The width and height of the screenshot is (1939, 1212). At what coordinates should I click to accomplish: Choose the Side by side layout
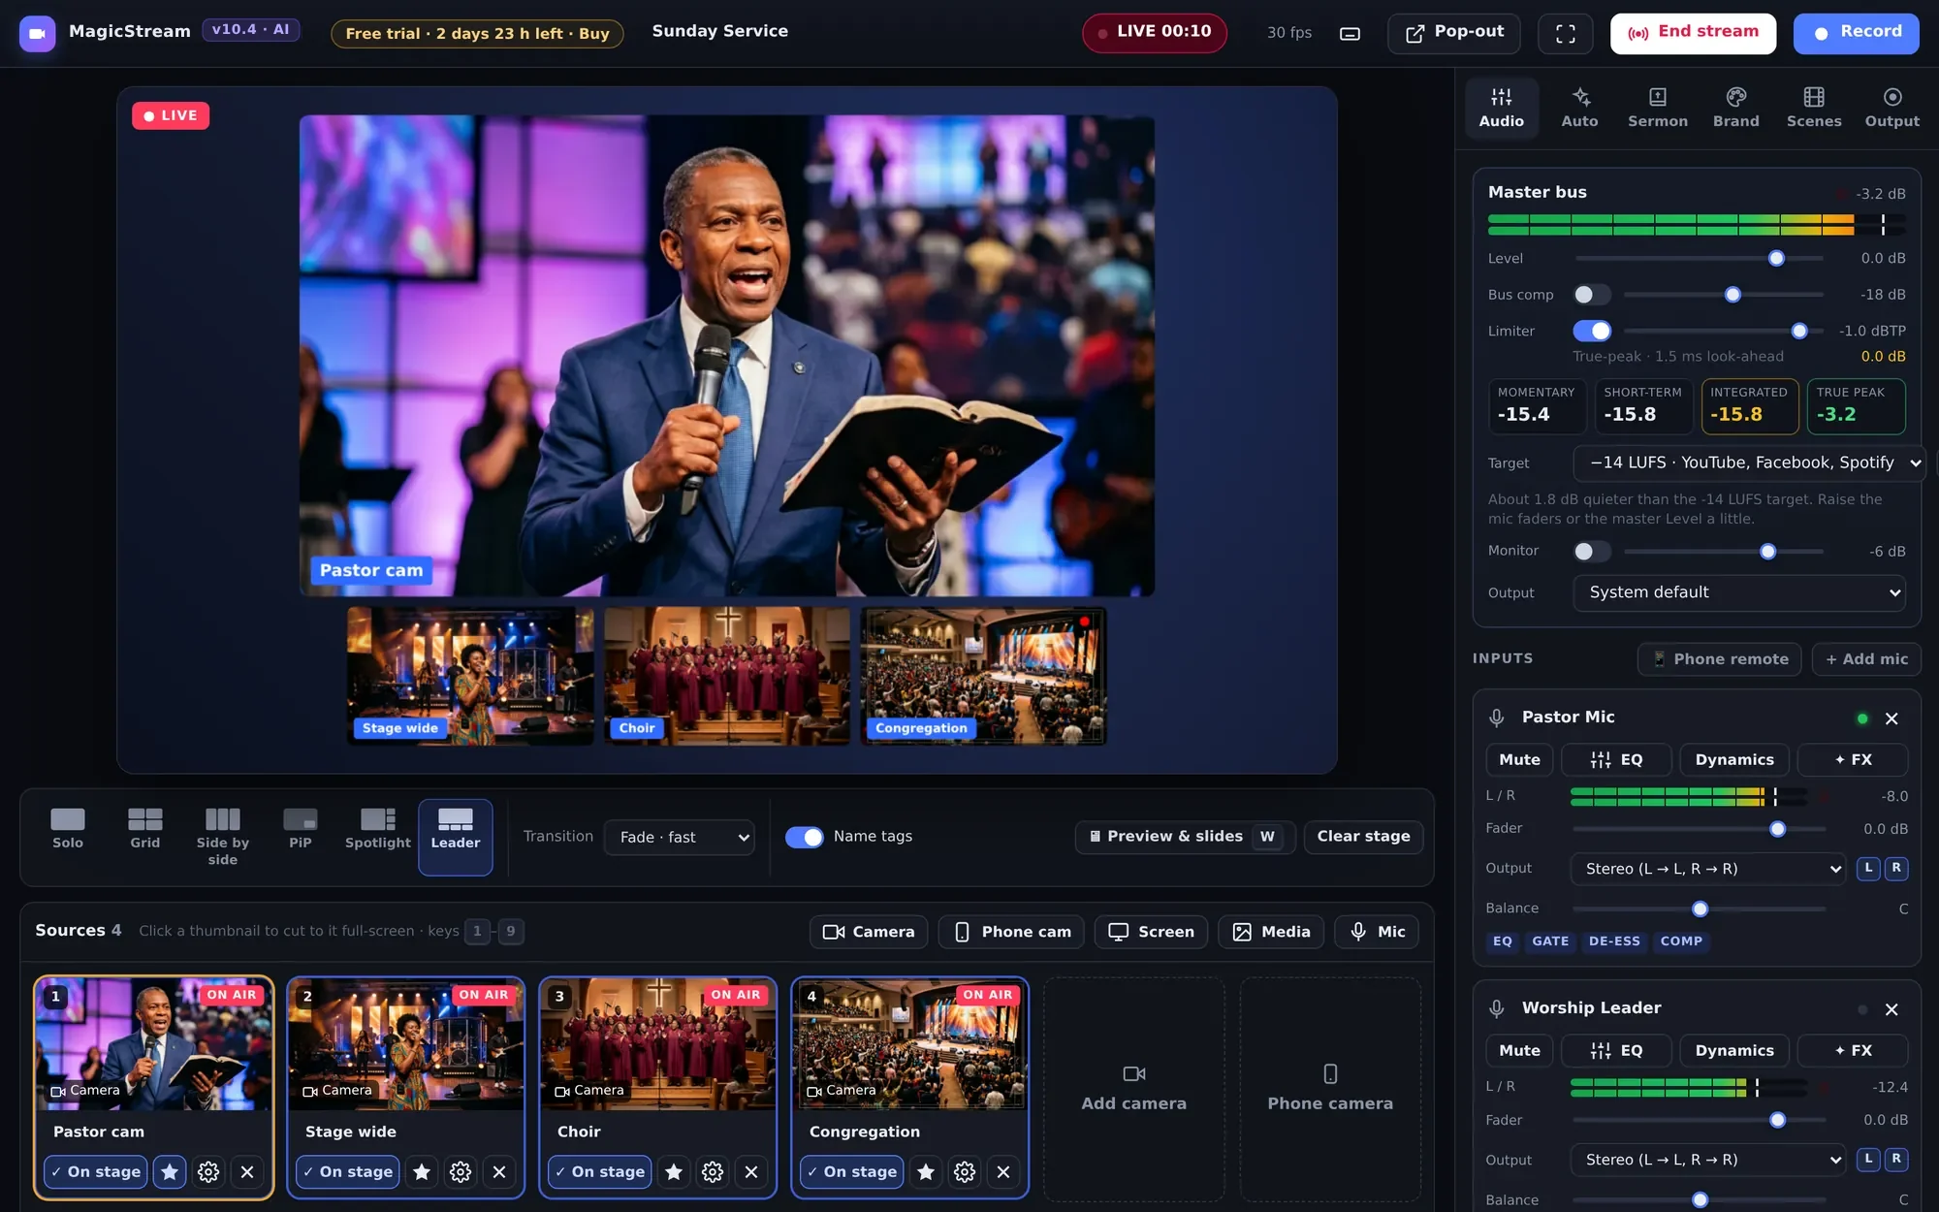click(223, 836)
